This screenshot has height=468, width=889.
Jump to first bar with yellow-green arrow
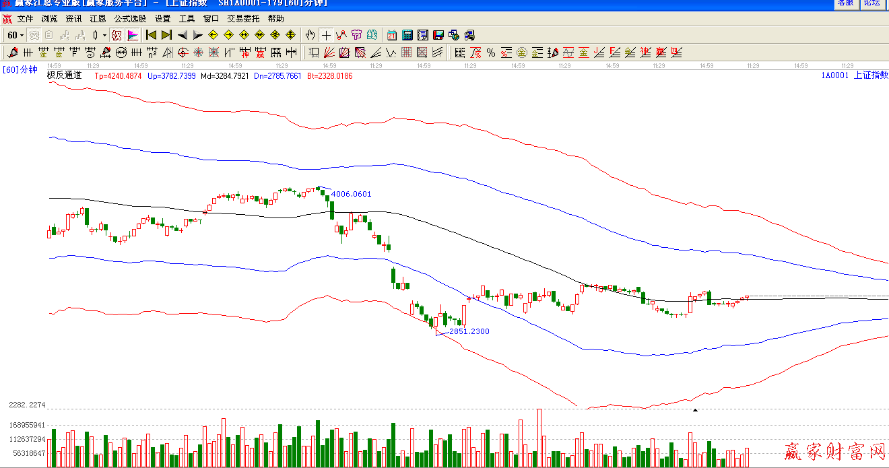click(x=151, y=35)
